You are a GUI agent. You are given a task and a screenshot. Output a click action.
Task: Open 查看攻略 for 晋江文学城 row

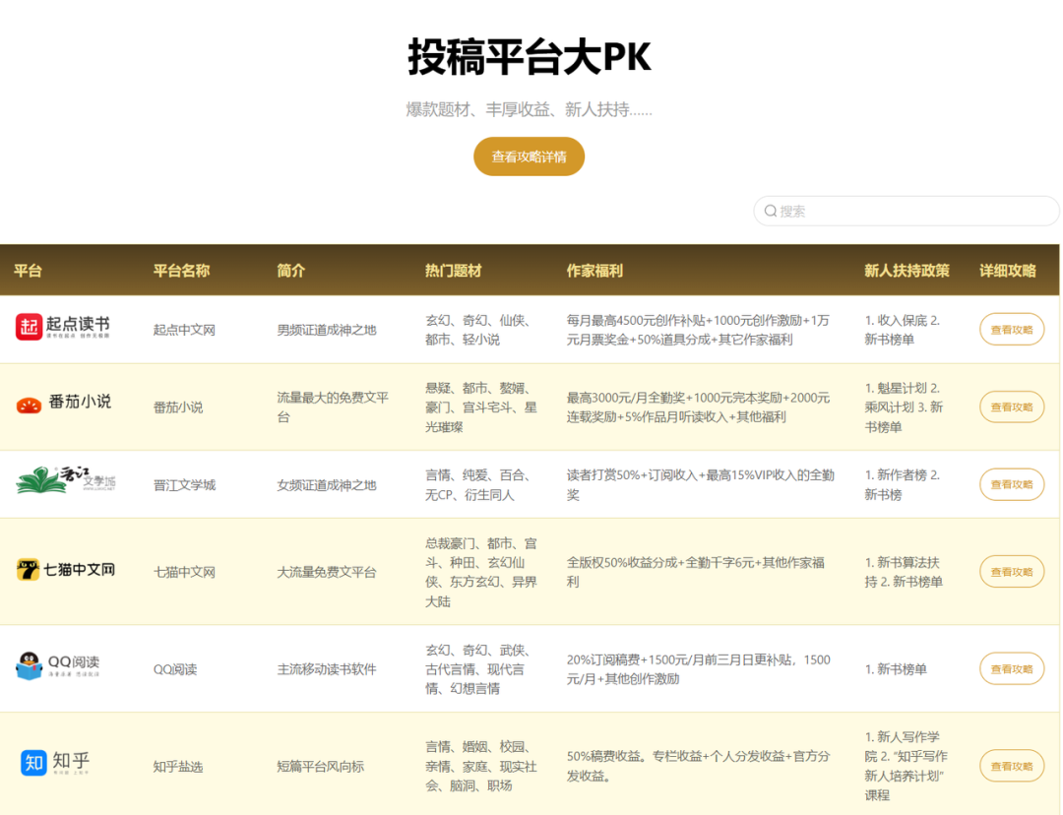1012,484
